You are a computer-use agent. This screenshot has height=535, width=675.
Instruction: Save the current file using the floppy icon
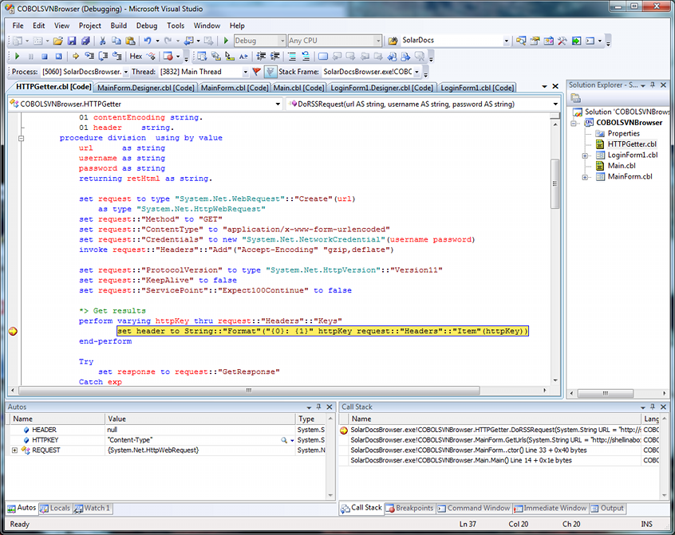[x=72, y=41]
